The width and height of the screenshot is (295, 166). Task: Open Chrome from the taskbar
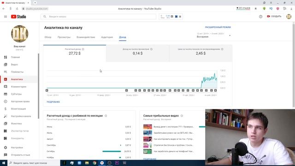coord(94,163)
